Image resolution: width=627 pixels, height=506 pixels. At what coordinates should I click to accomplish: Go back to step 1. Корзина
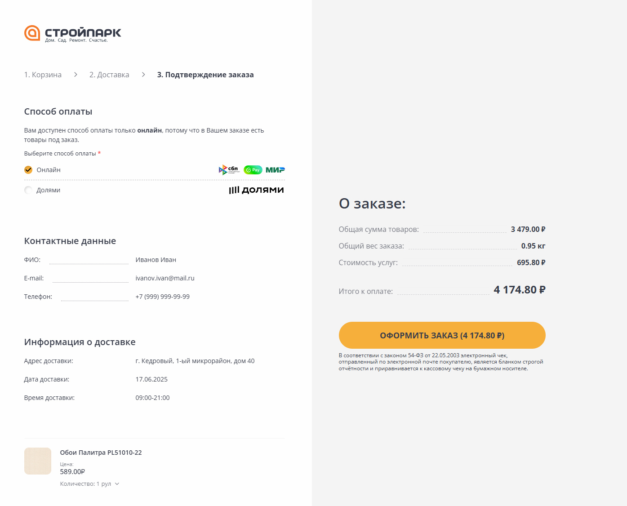coord(43,75)
